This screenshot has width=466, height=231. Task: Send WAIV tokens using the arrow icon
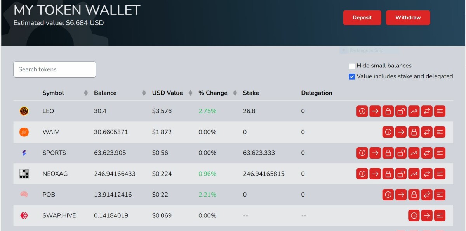pos(401,132)
